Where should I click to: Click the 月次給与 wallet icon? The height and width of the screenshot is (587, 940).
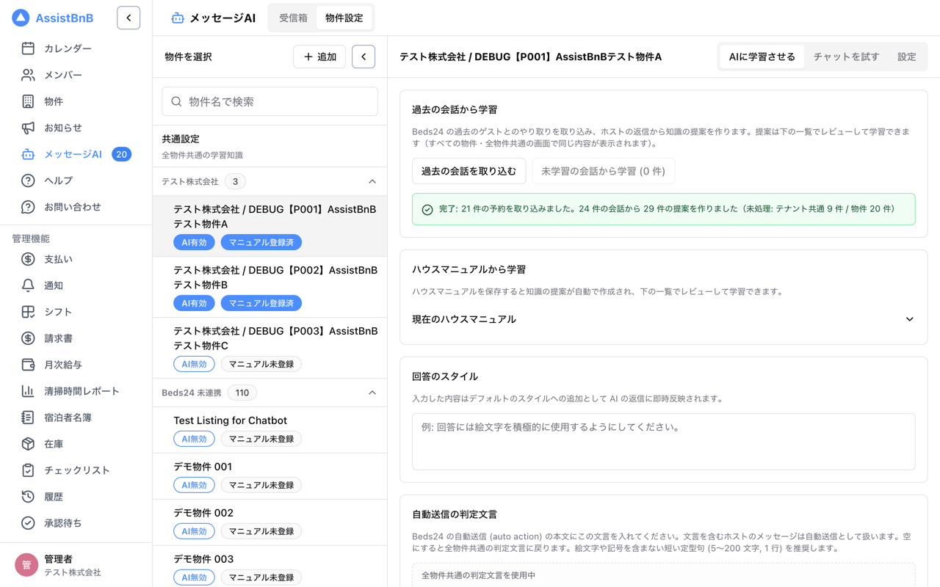(28, 365)
